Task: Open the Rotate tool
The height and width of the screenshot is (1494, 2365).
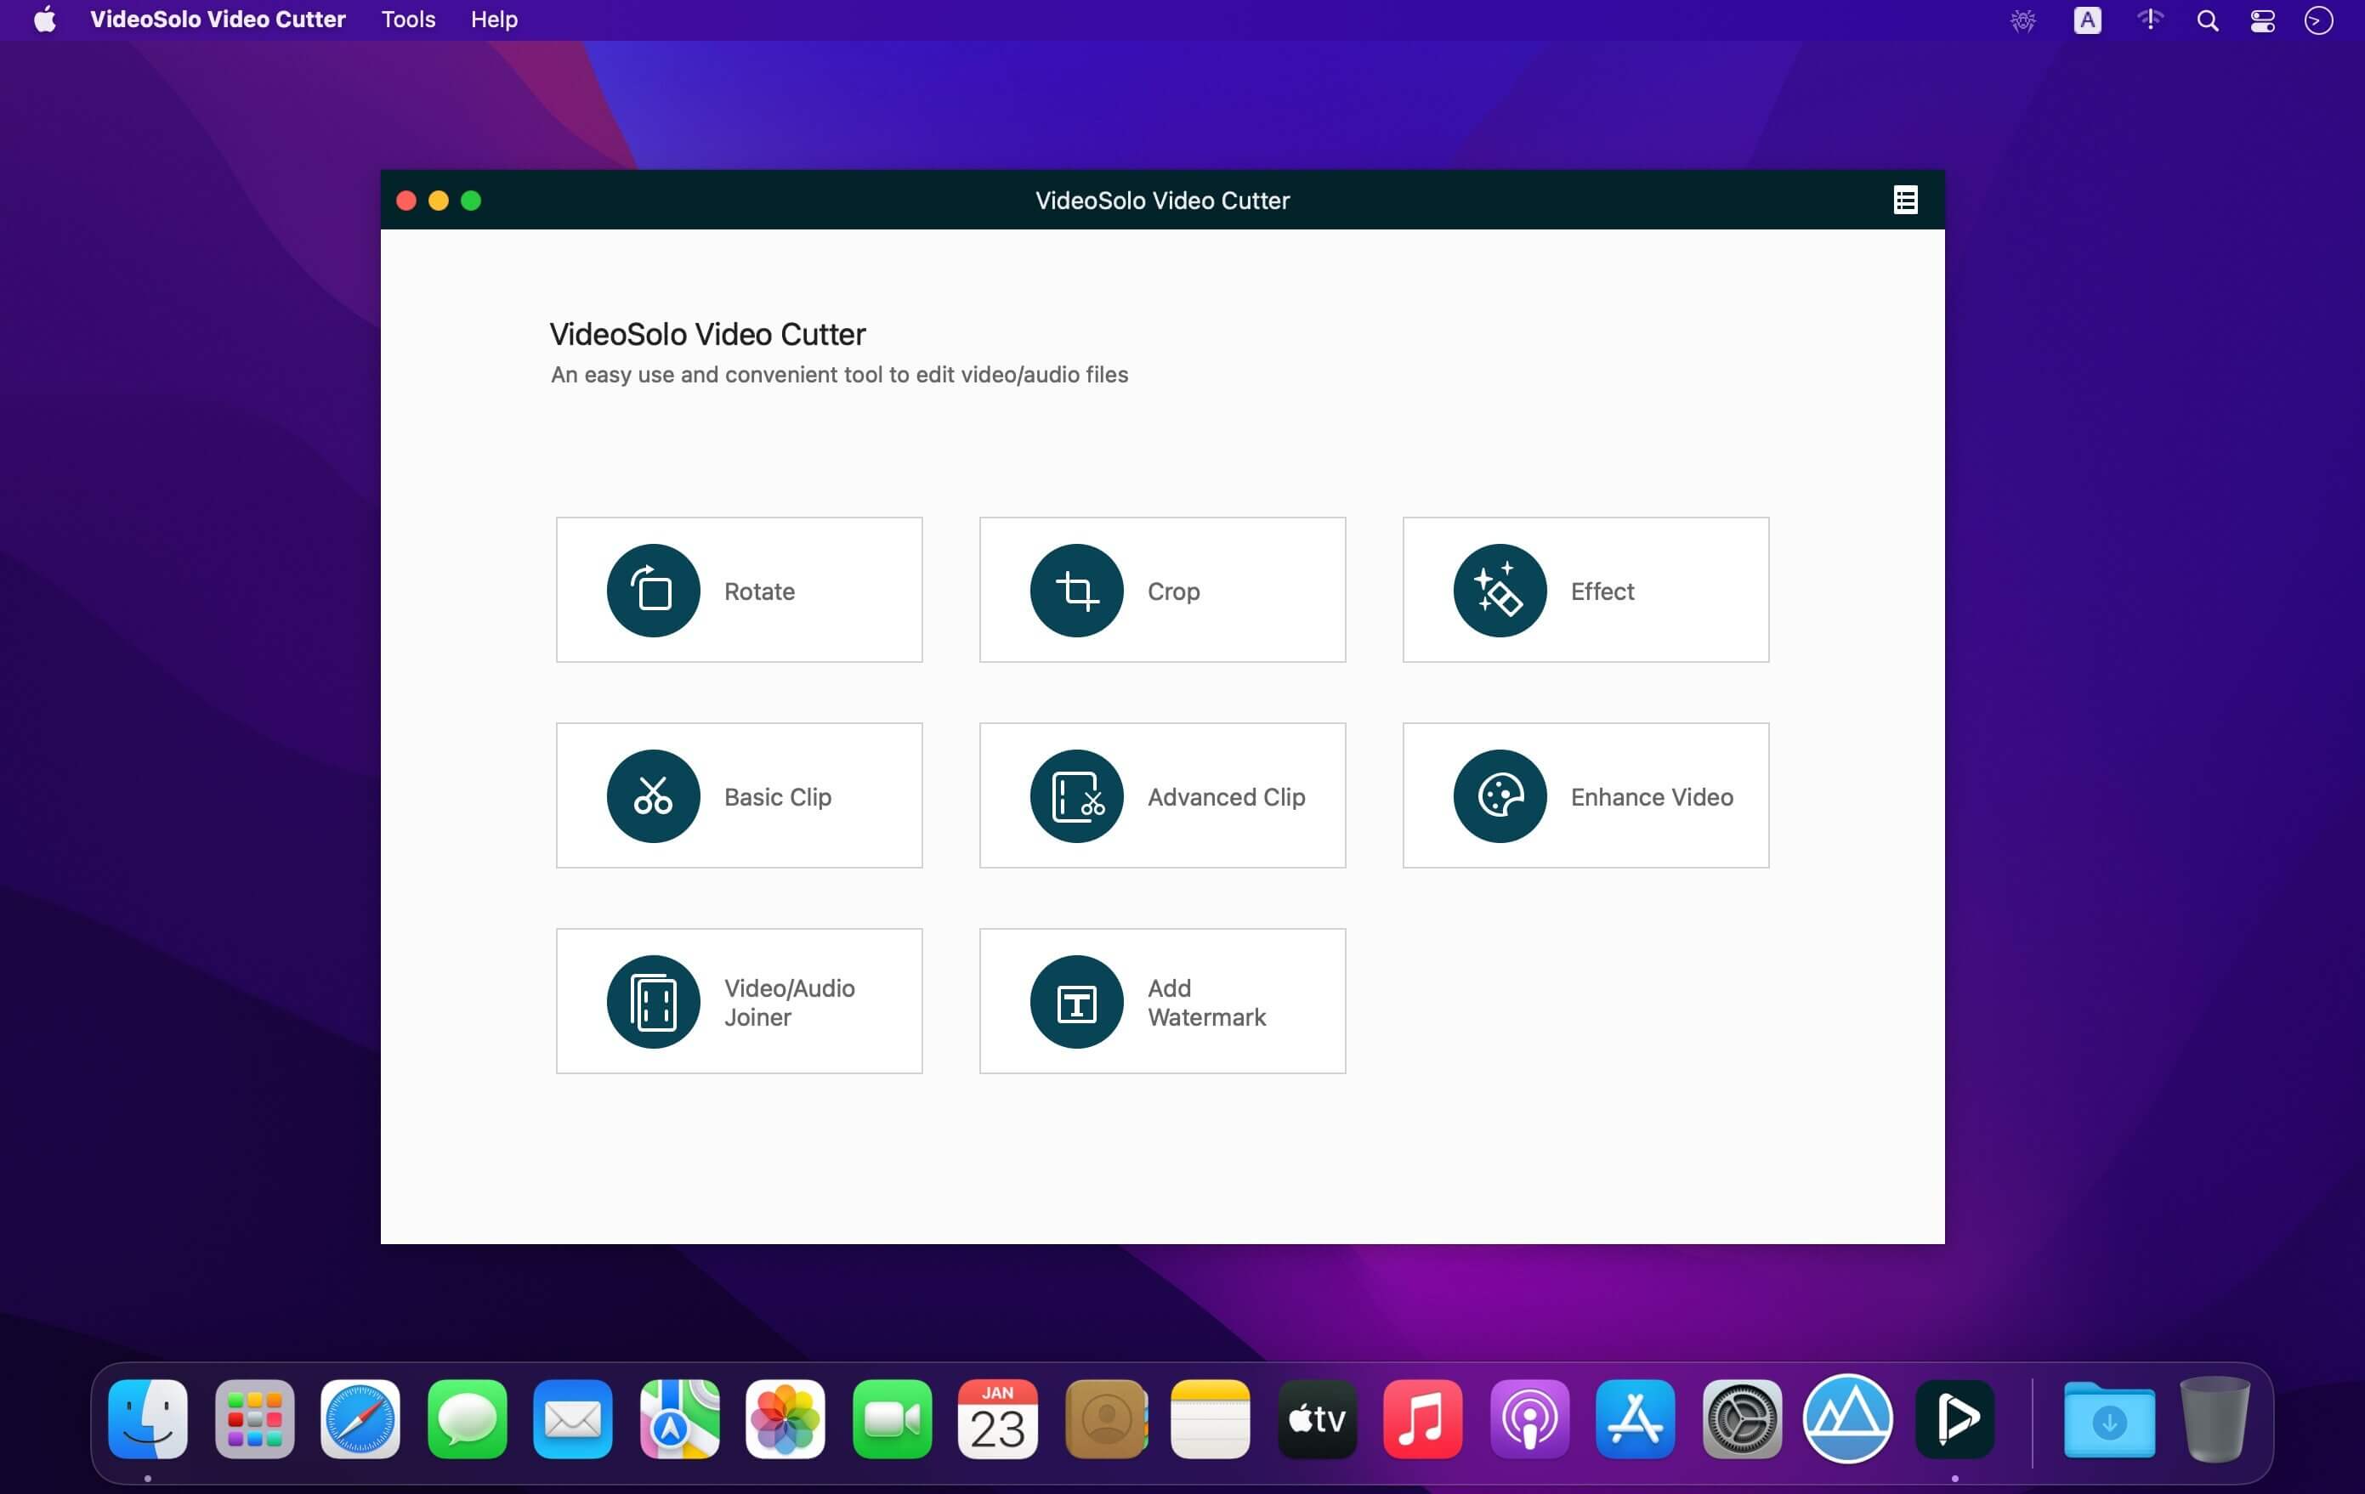Action: pyautogui.click(x=739, y=589)
